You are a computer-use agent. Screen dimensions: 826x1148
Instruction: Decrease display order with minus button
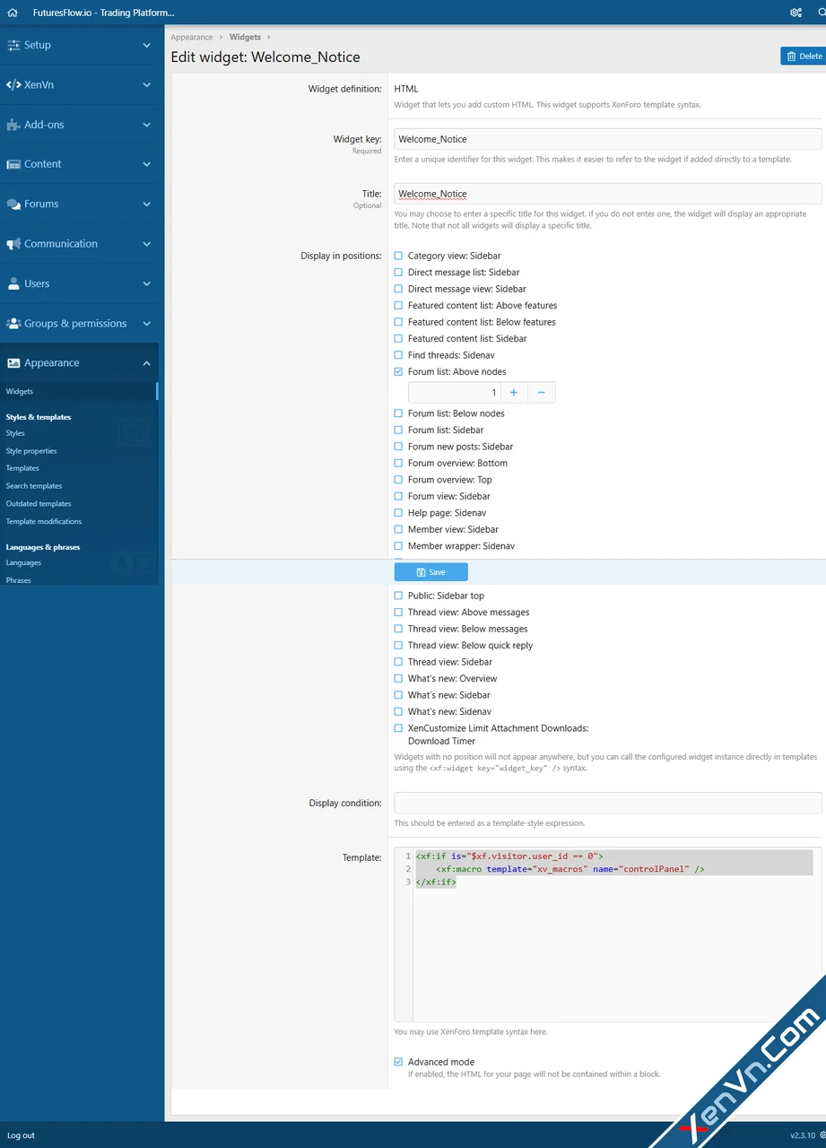pyautogui.click(x=542, y=392)
